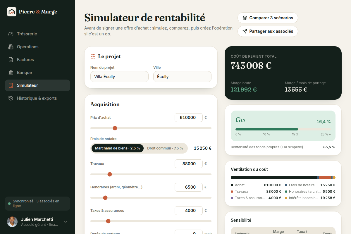This screenshot has width=351, height=234.
Task: Click the Nom du projet field
Action: (x=119, y=77)
